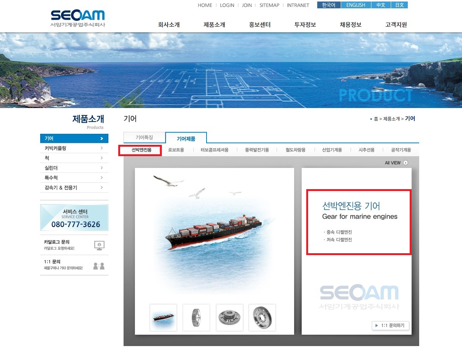Select the spur gear side-view thumbnail

point(196,317)
